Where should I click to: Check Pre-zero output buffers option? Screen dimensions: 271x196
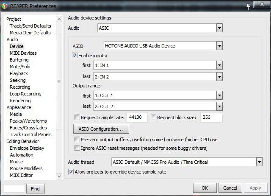(x=77, y=140)
